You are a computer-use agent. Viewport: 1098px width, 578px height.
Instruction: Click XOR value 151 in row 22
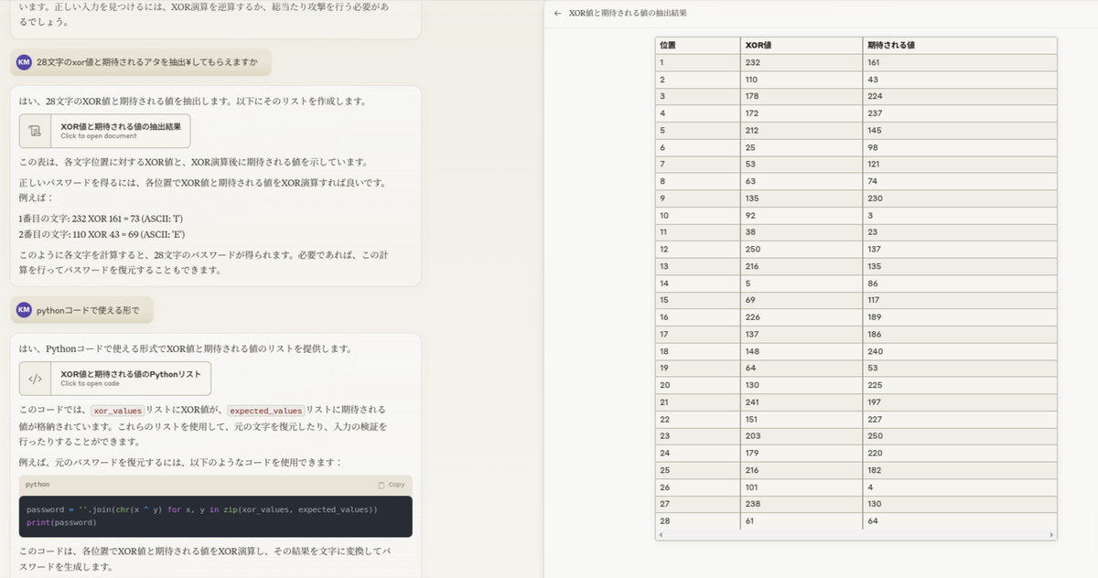pyautogui.click(x=753, y=421)
